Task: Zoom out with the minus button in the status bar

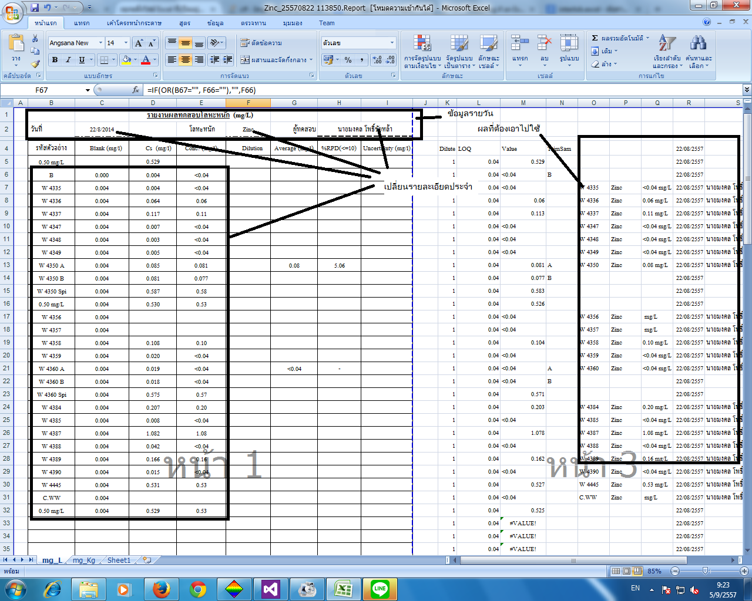Action: pyautogui.click(x=675, y=571)
